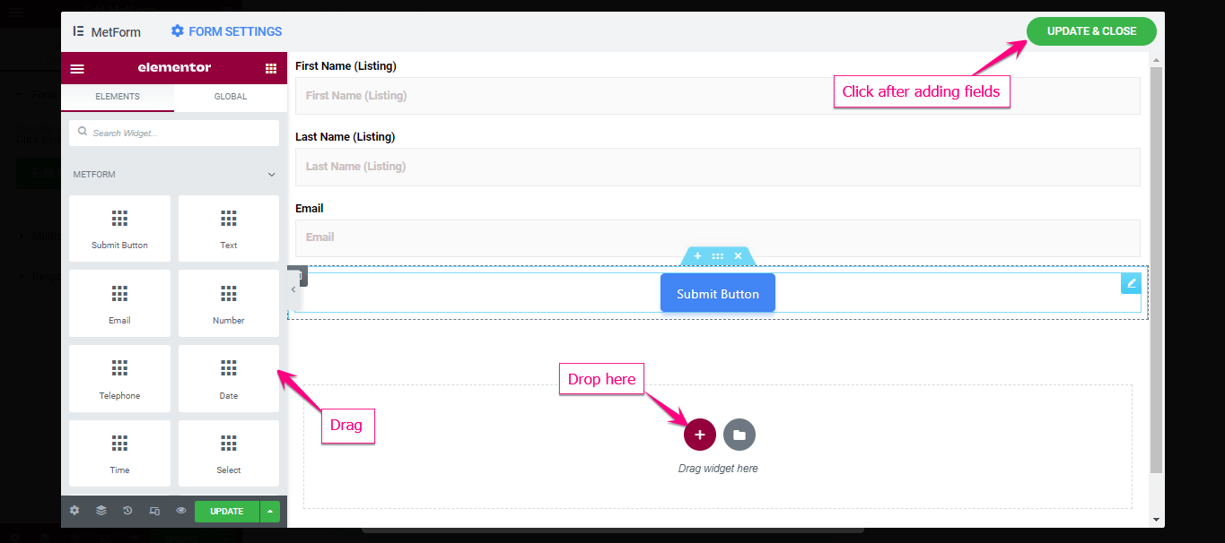Switch to the Elements tab
This screenshot has width=1225, height=543.
tap(118, 97)
